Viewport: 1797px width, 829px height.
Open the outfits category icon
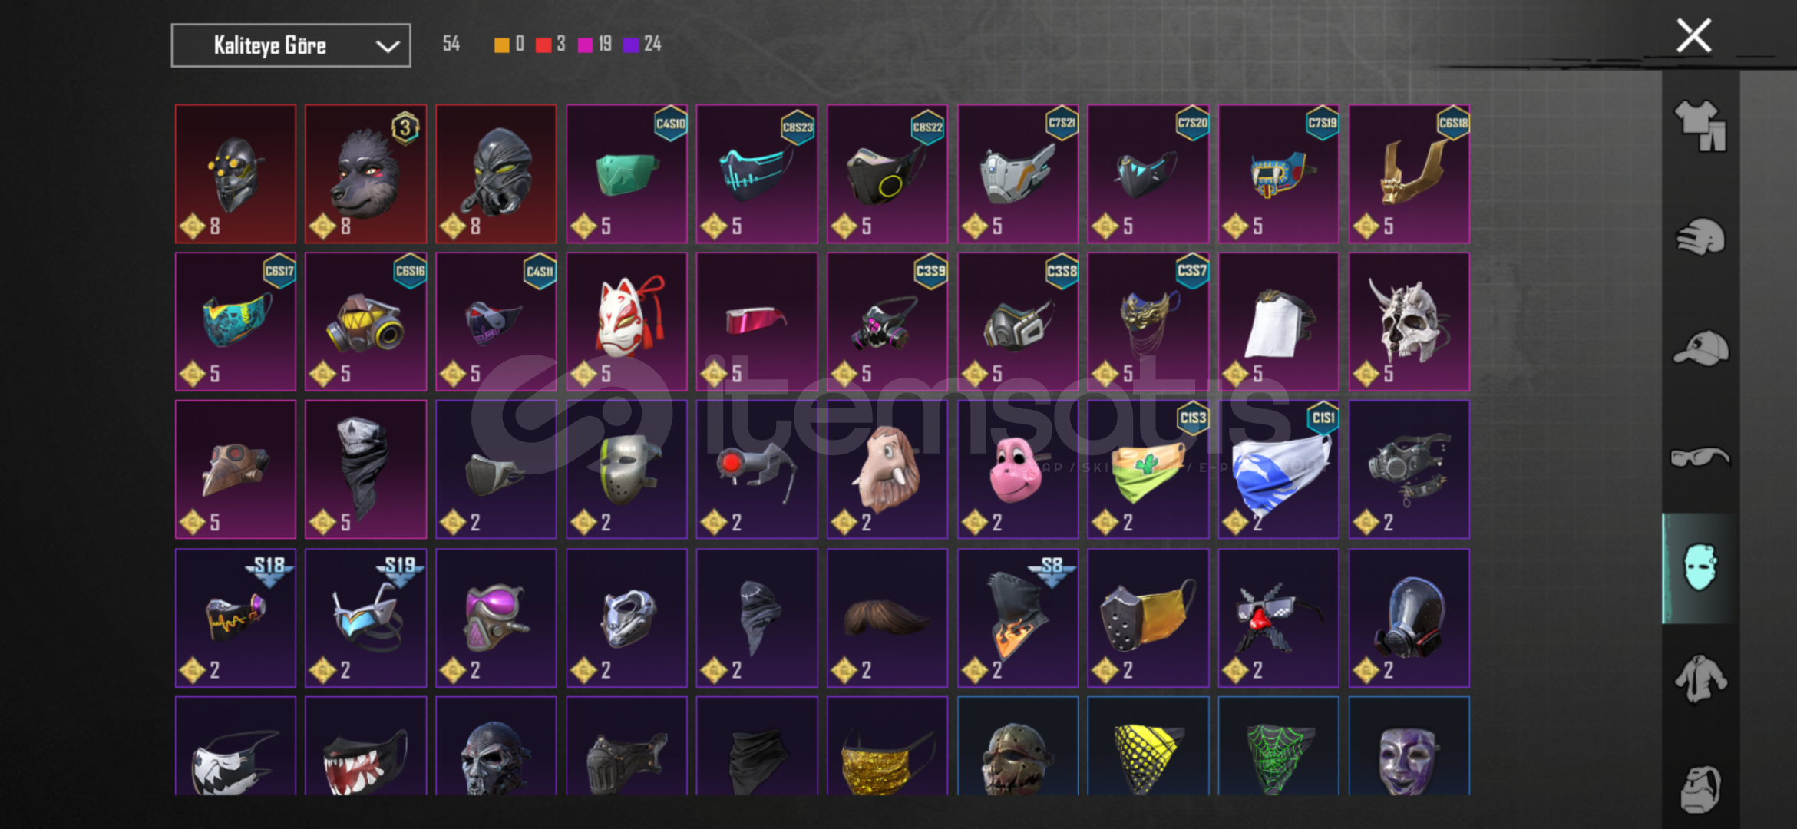pyautogui.click(x=1700, y=126)
